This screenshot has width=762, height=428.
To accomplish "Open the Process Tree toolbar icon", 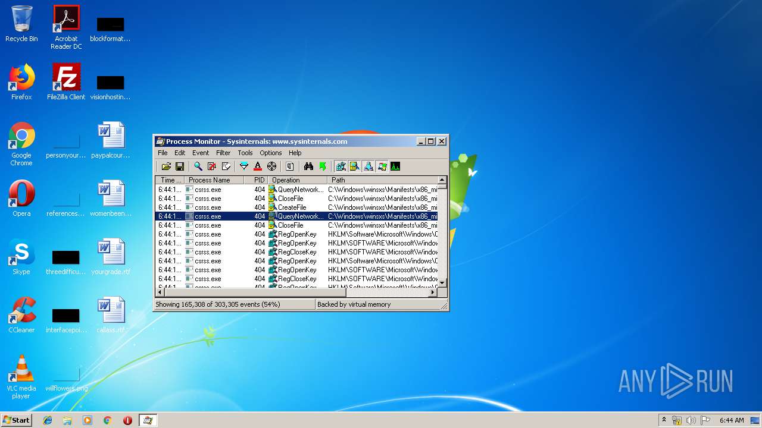I will pos(290,166).
